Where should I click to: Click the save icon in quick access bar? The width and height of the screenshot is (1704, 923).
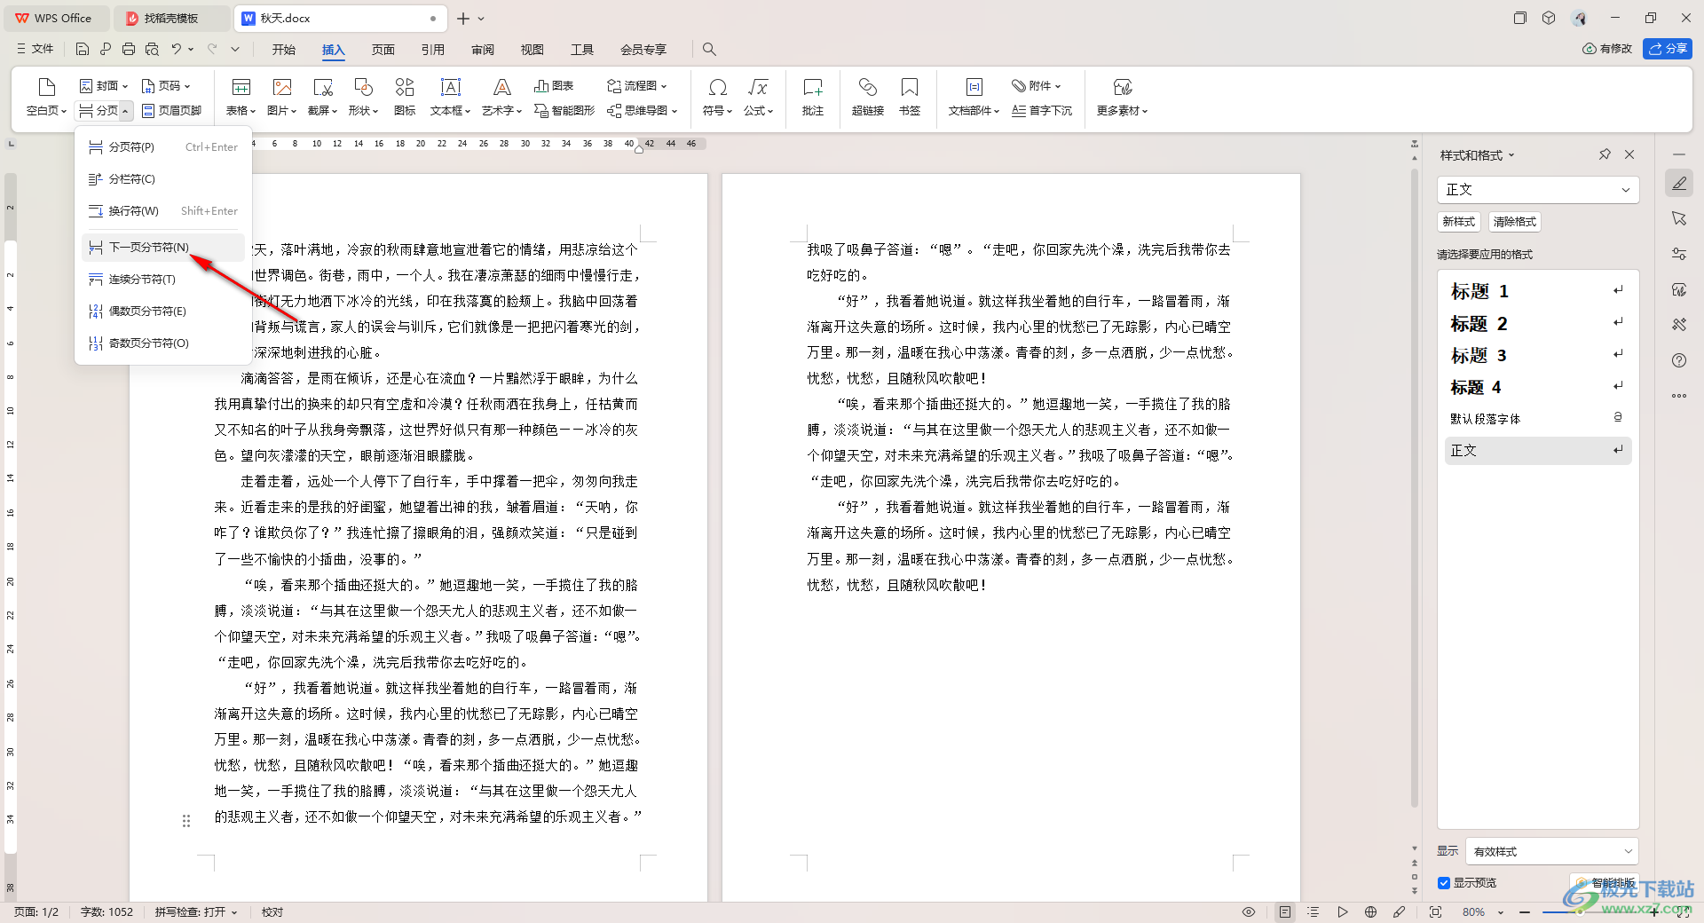[83, 49]
